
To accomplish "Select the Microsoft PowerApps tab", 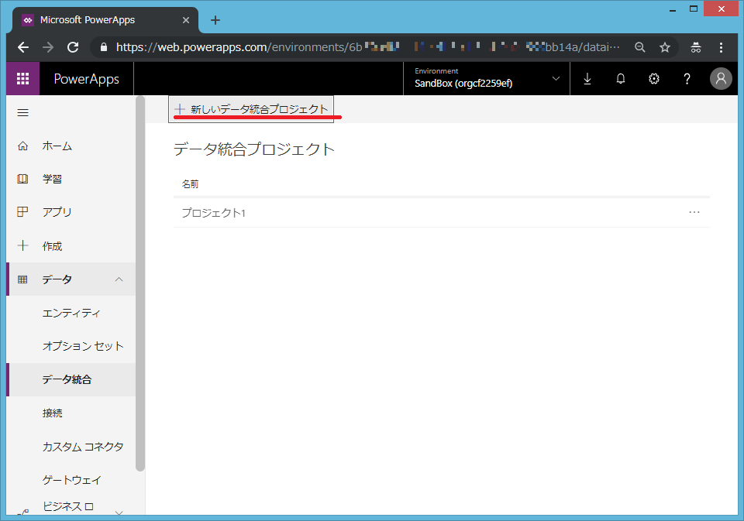I will (x=105, y=20).
